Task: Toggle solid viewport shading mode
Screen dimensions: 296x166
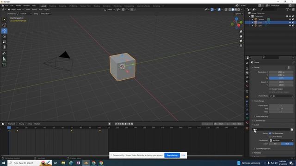Action: coord(233,9)
